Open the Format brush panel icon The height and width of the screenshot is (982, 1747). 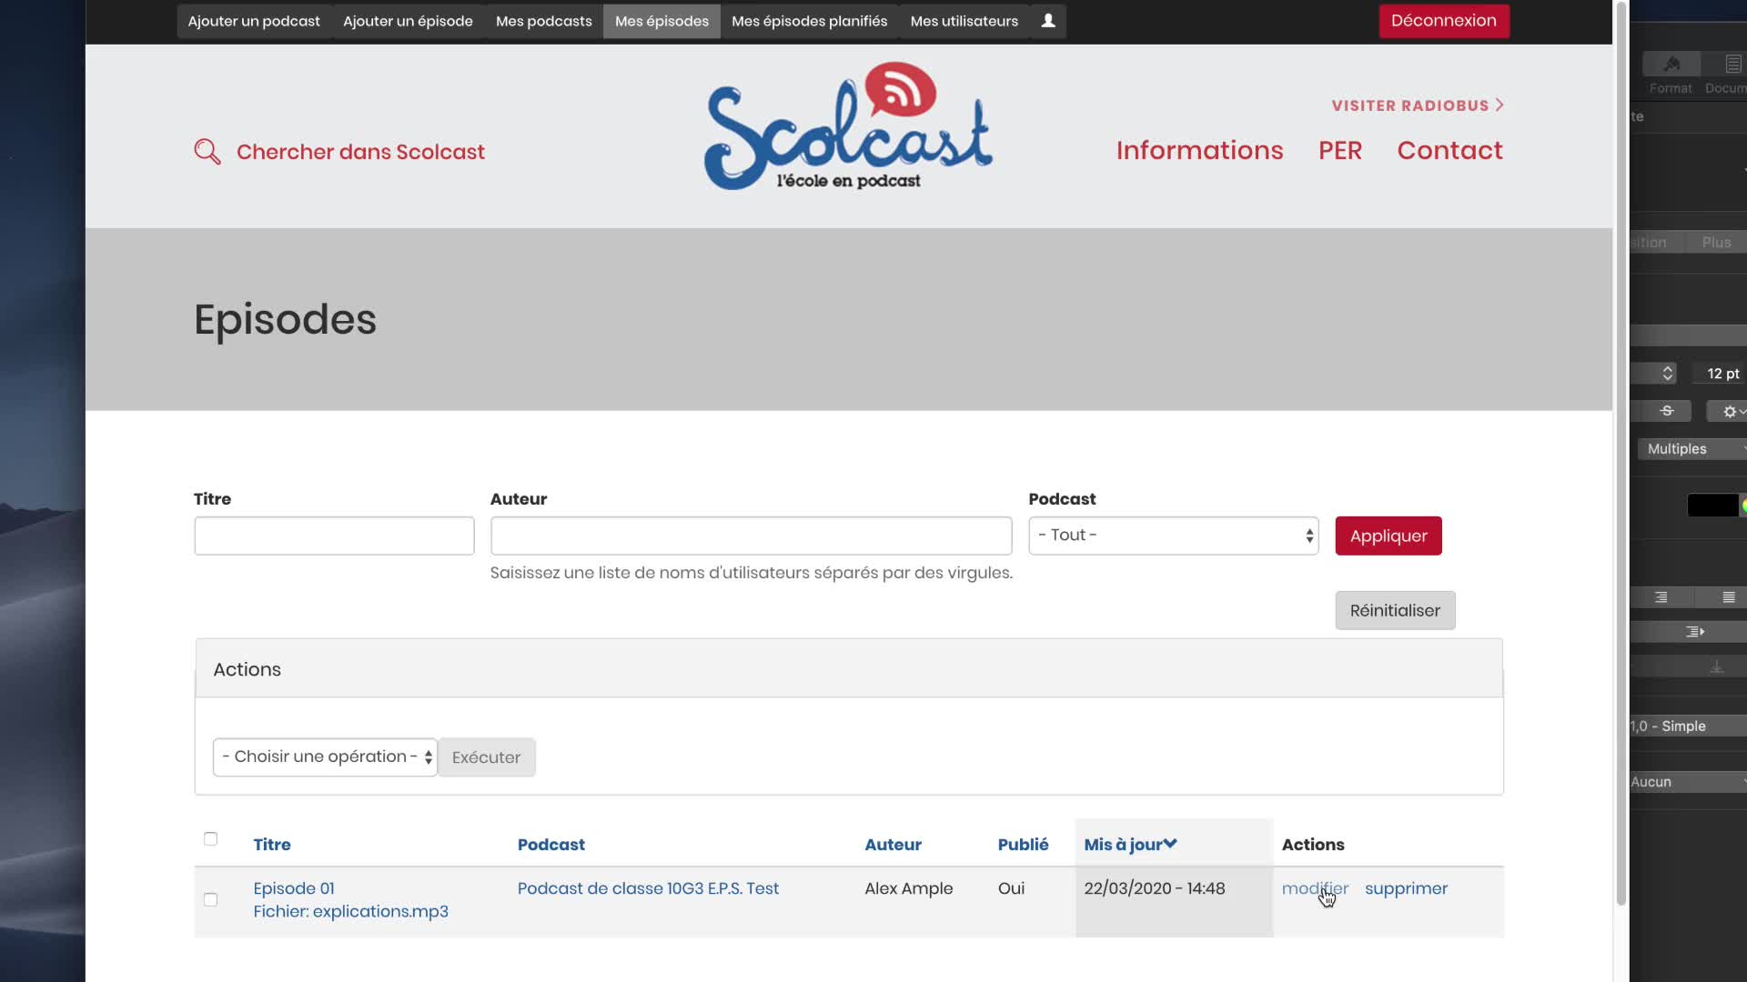click(1671, 65)
